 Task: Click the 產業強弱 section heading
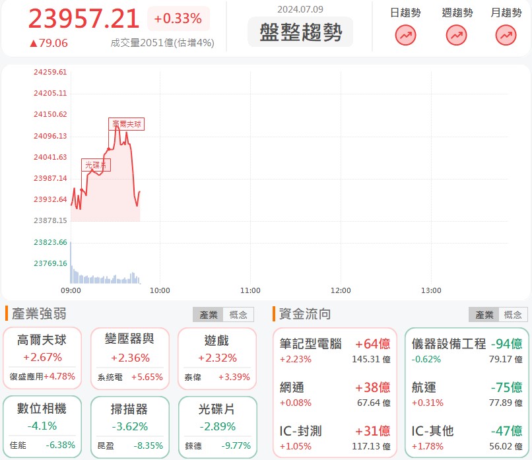(39, 313)
